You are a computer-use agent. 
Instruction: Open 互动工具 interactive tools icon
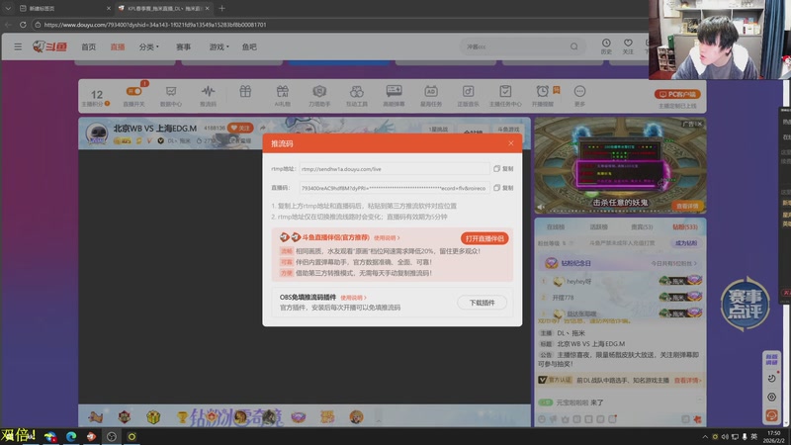point(357,91)
